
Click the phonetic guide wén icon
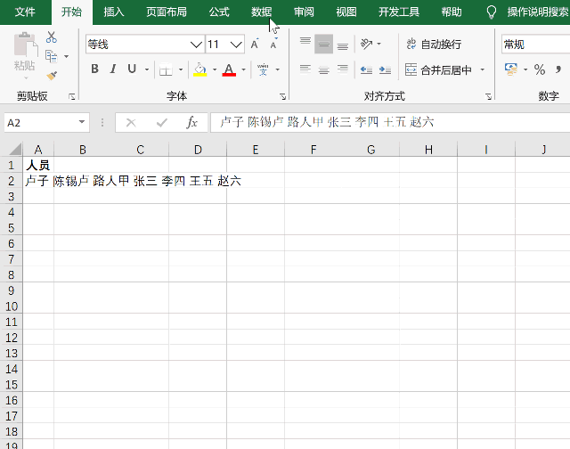[263, 69]
